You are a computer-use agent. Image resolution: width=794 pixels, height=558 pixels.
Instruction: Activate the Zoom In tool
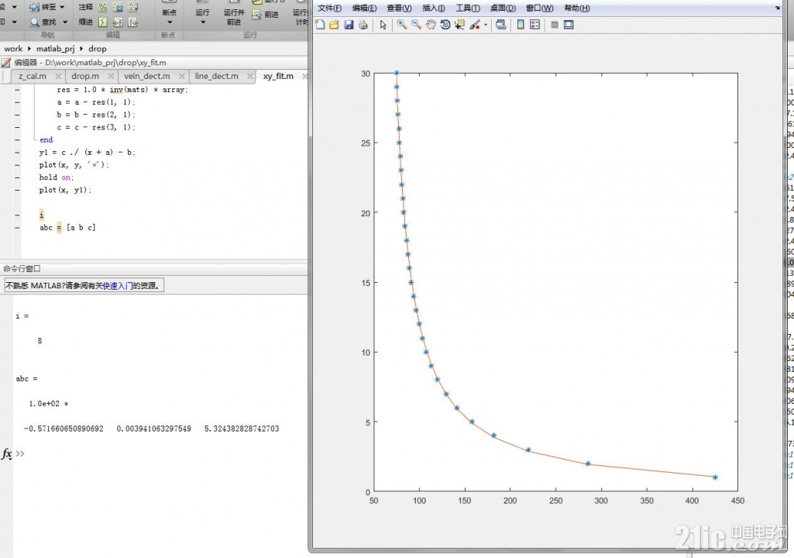(x=401, y=24)
